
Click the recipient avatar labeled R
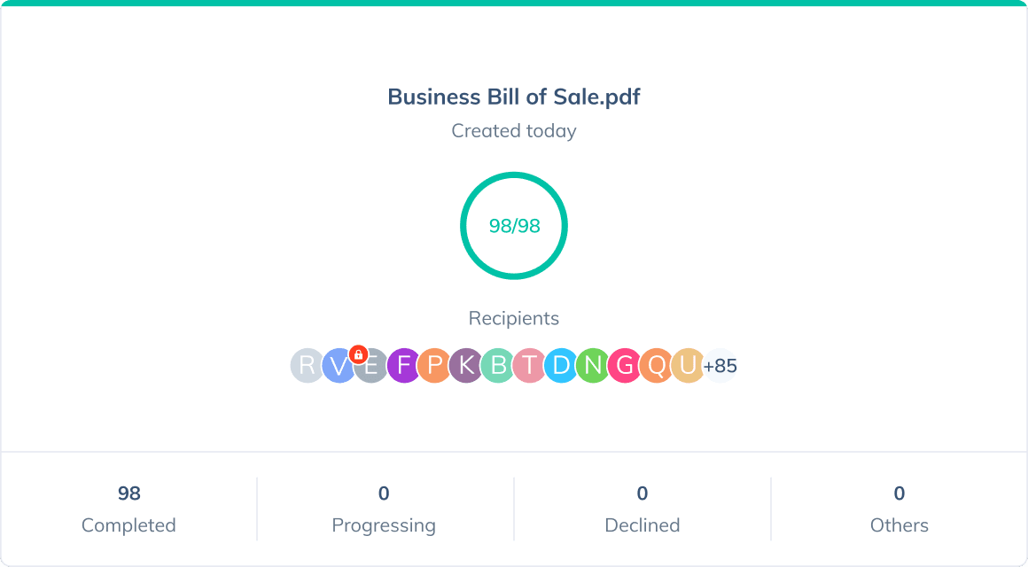coord(306,365)
